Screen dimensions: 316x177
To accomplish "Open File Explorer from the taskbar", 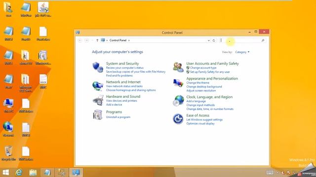I will [x=33, y=173].
